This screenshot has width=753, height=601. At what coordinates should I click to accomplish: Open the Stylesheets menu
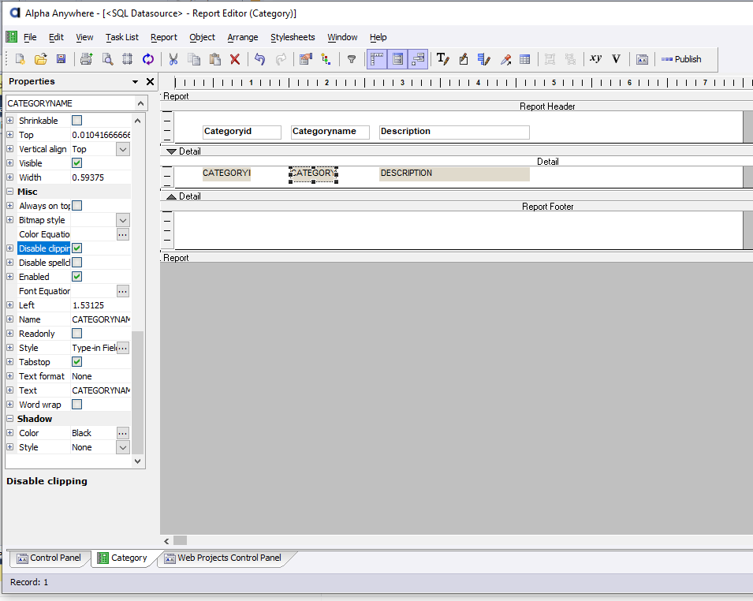click(293, 37)
